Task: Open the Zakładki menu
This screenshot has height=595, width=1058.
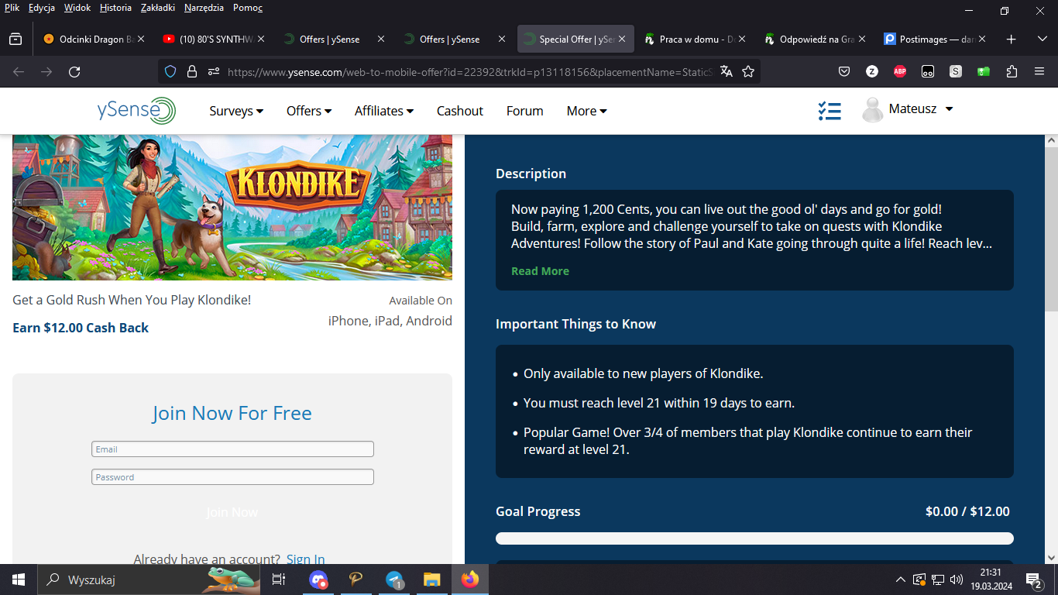Action: coord(158,8)
